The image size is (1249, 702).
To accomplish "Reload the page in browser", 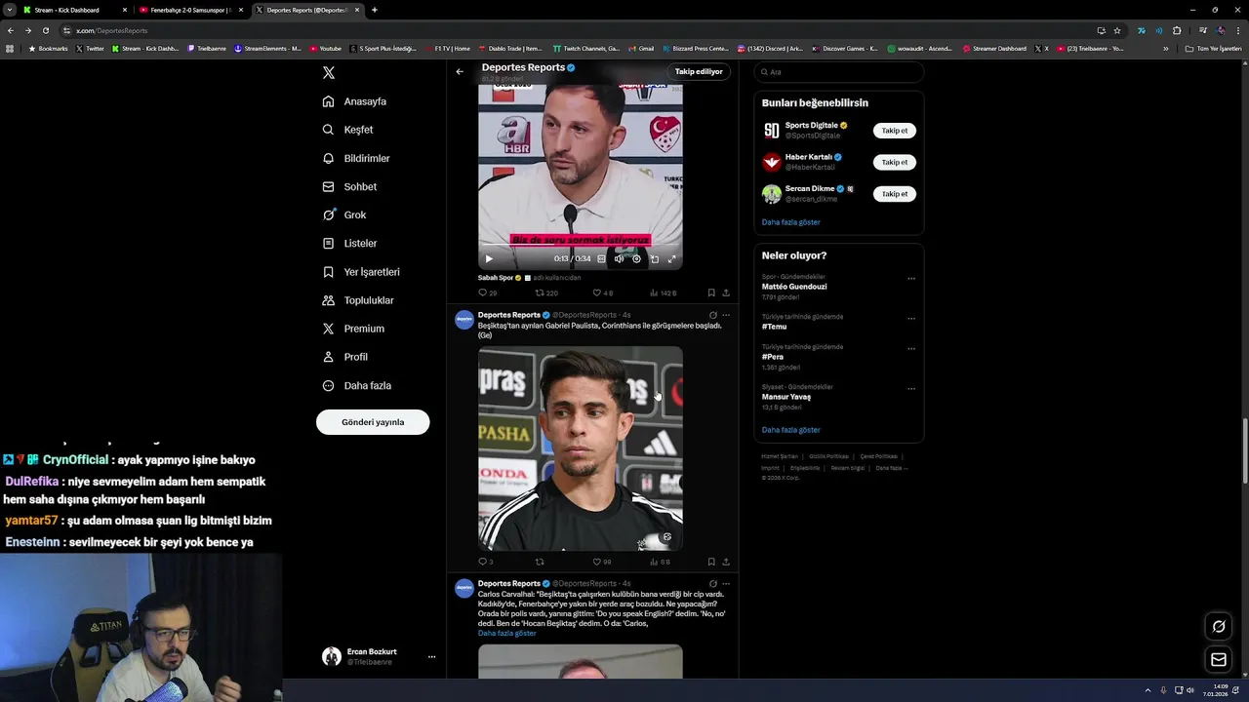I will (45, 30).
